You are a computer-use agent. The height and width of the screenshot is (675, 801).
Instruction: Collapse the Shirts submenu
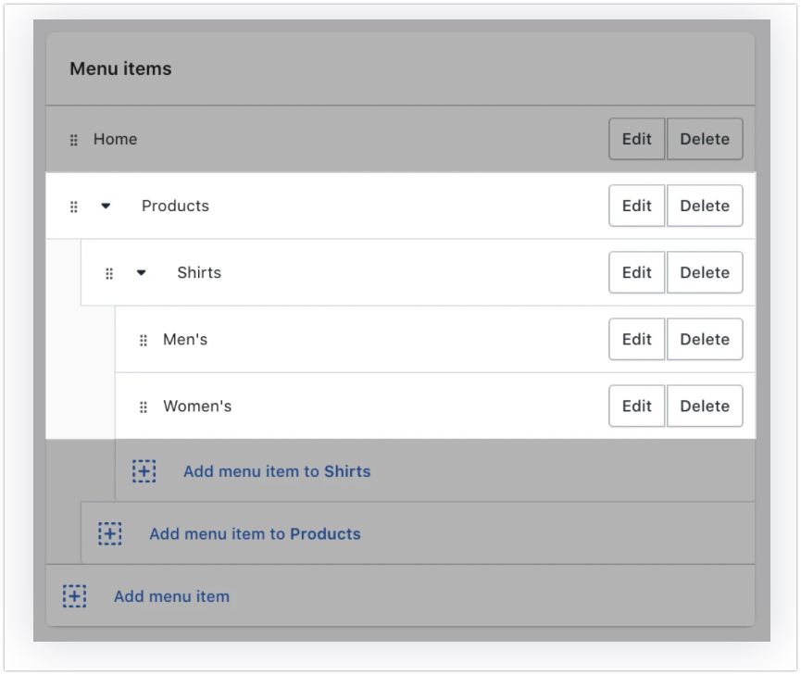click(141, 272)
